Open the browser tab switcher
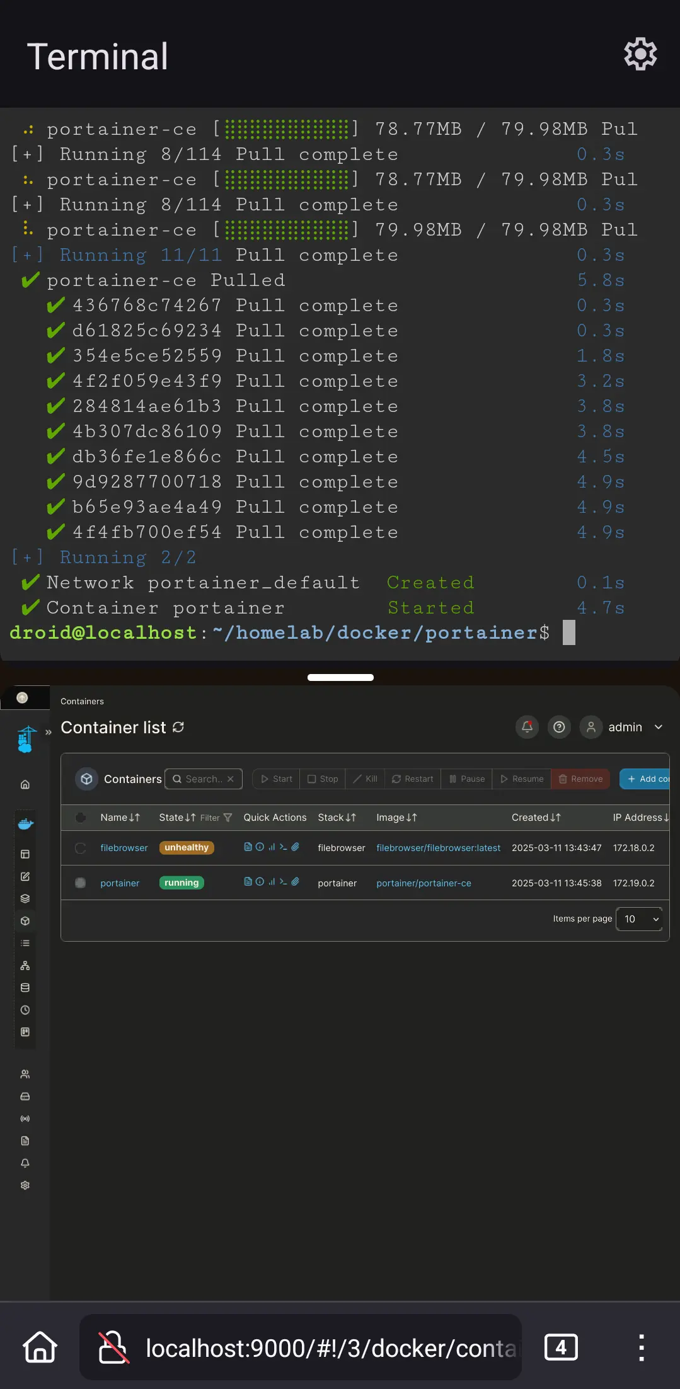The height and width of the screenshot is (1389, 680). [560, 1347]
